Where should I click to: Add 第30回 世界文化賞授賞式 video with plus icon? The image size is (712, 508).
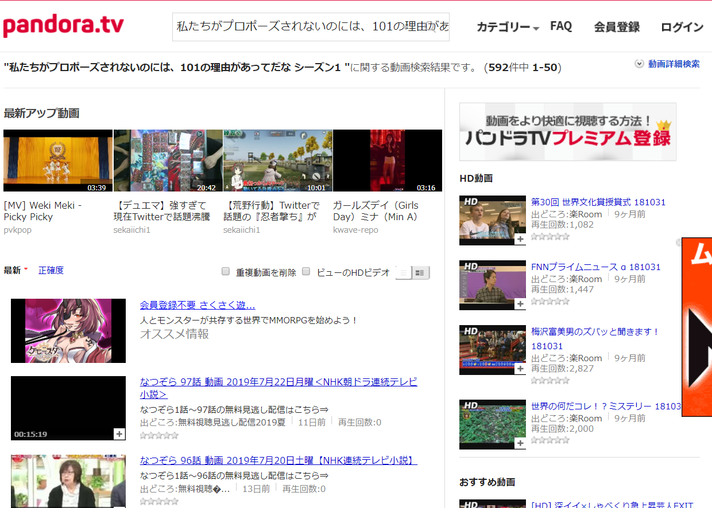coord(520,239)
